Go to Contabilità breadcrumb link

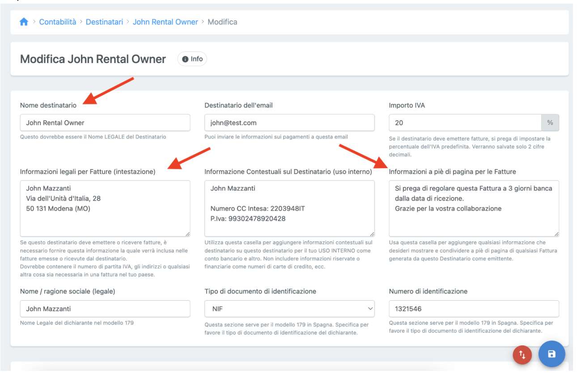pyautogui.click(x=58, y=22)
